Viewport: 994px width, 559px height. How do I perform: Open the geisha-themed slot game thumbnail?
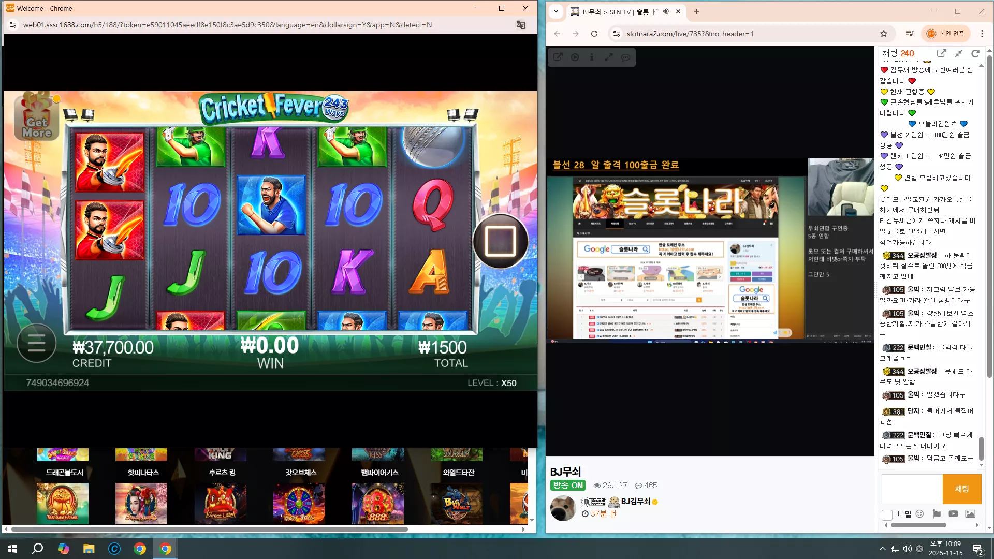(x=141, y=503)
